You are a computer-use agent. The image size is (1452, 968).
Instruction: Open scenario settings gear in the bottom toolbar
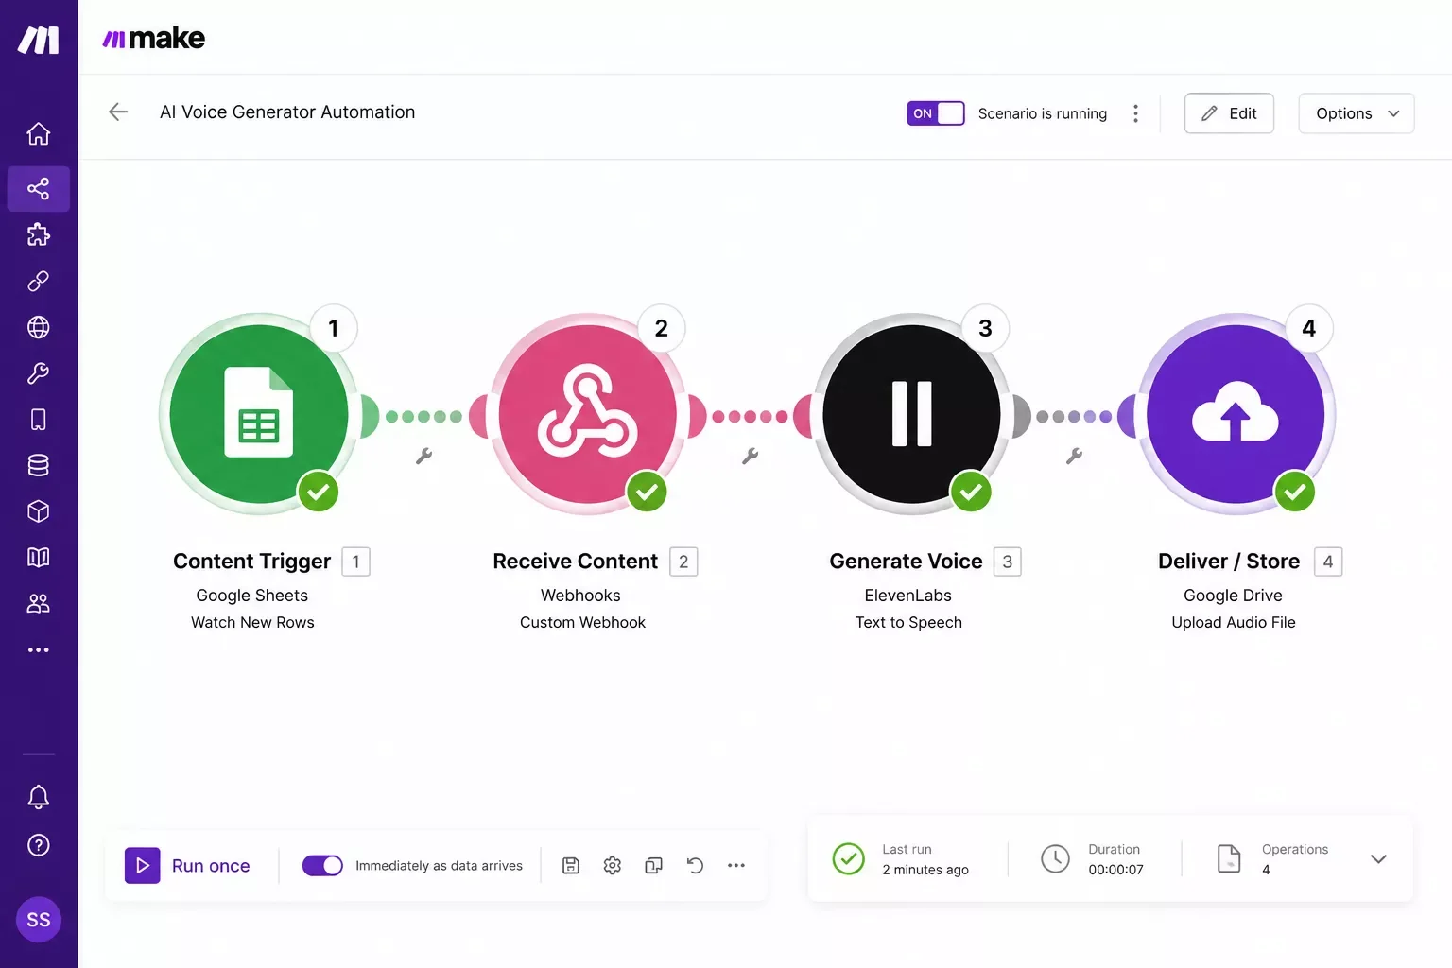tap(613, 866)
